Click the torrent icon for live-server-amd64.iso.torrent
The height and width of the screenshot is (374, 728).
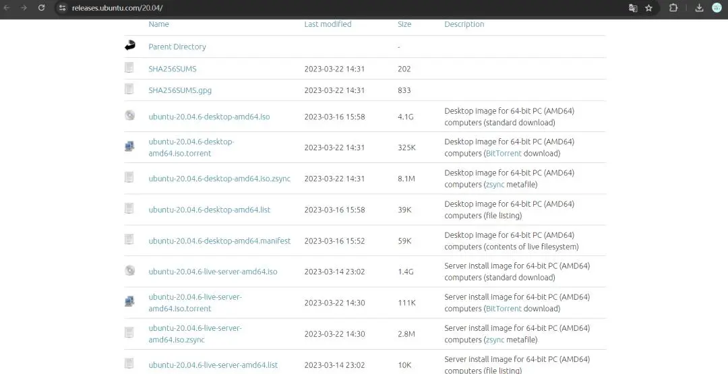[x=129, y=301]
